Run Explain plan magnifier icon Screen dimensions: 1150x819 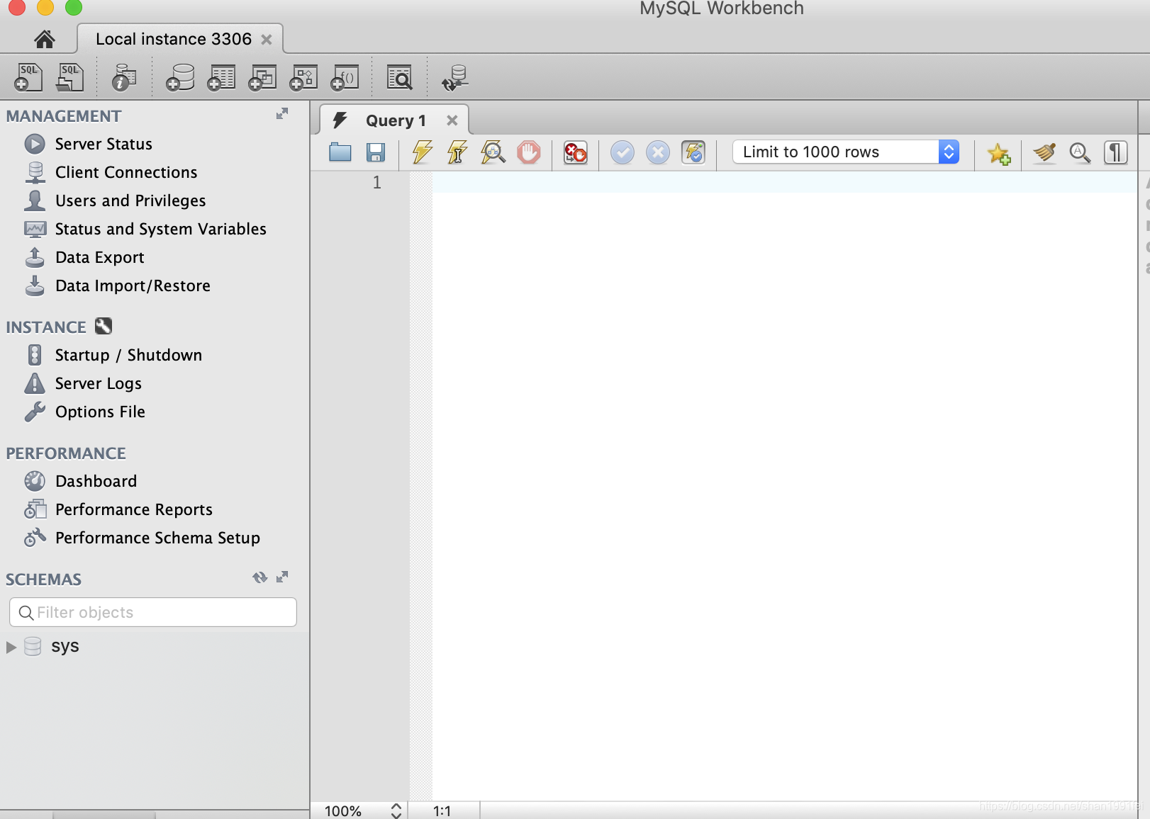pyautogui.click(x=493, y=152)
